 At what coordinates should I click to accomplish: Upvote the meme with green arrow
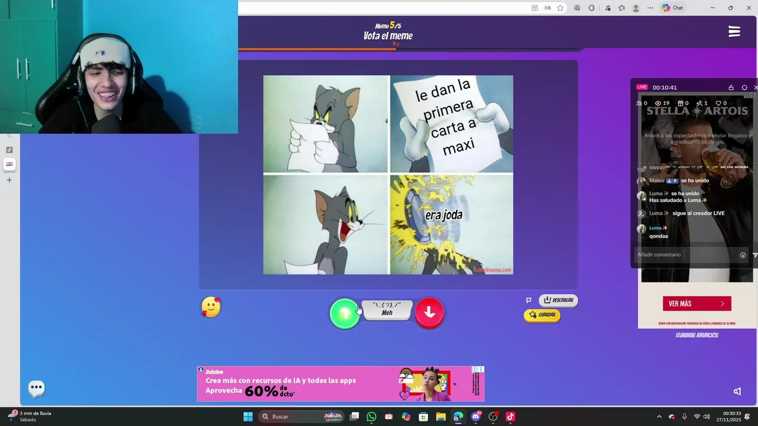(344, 314)
